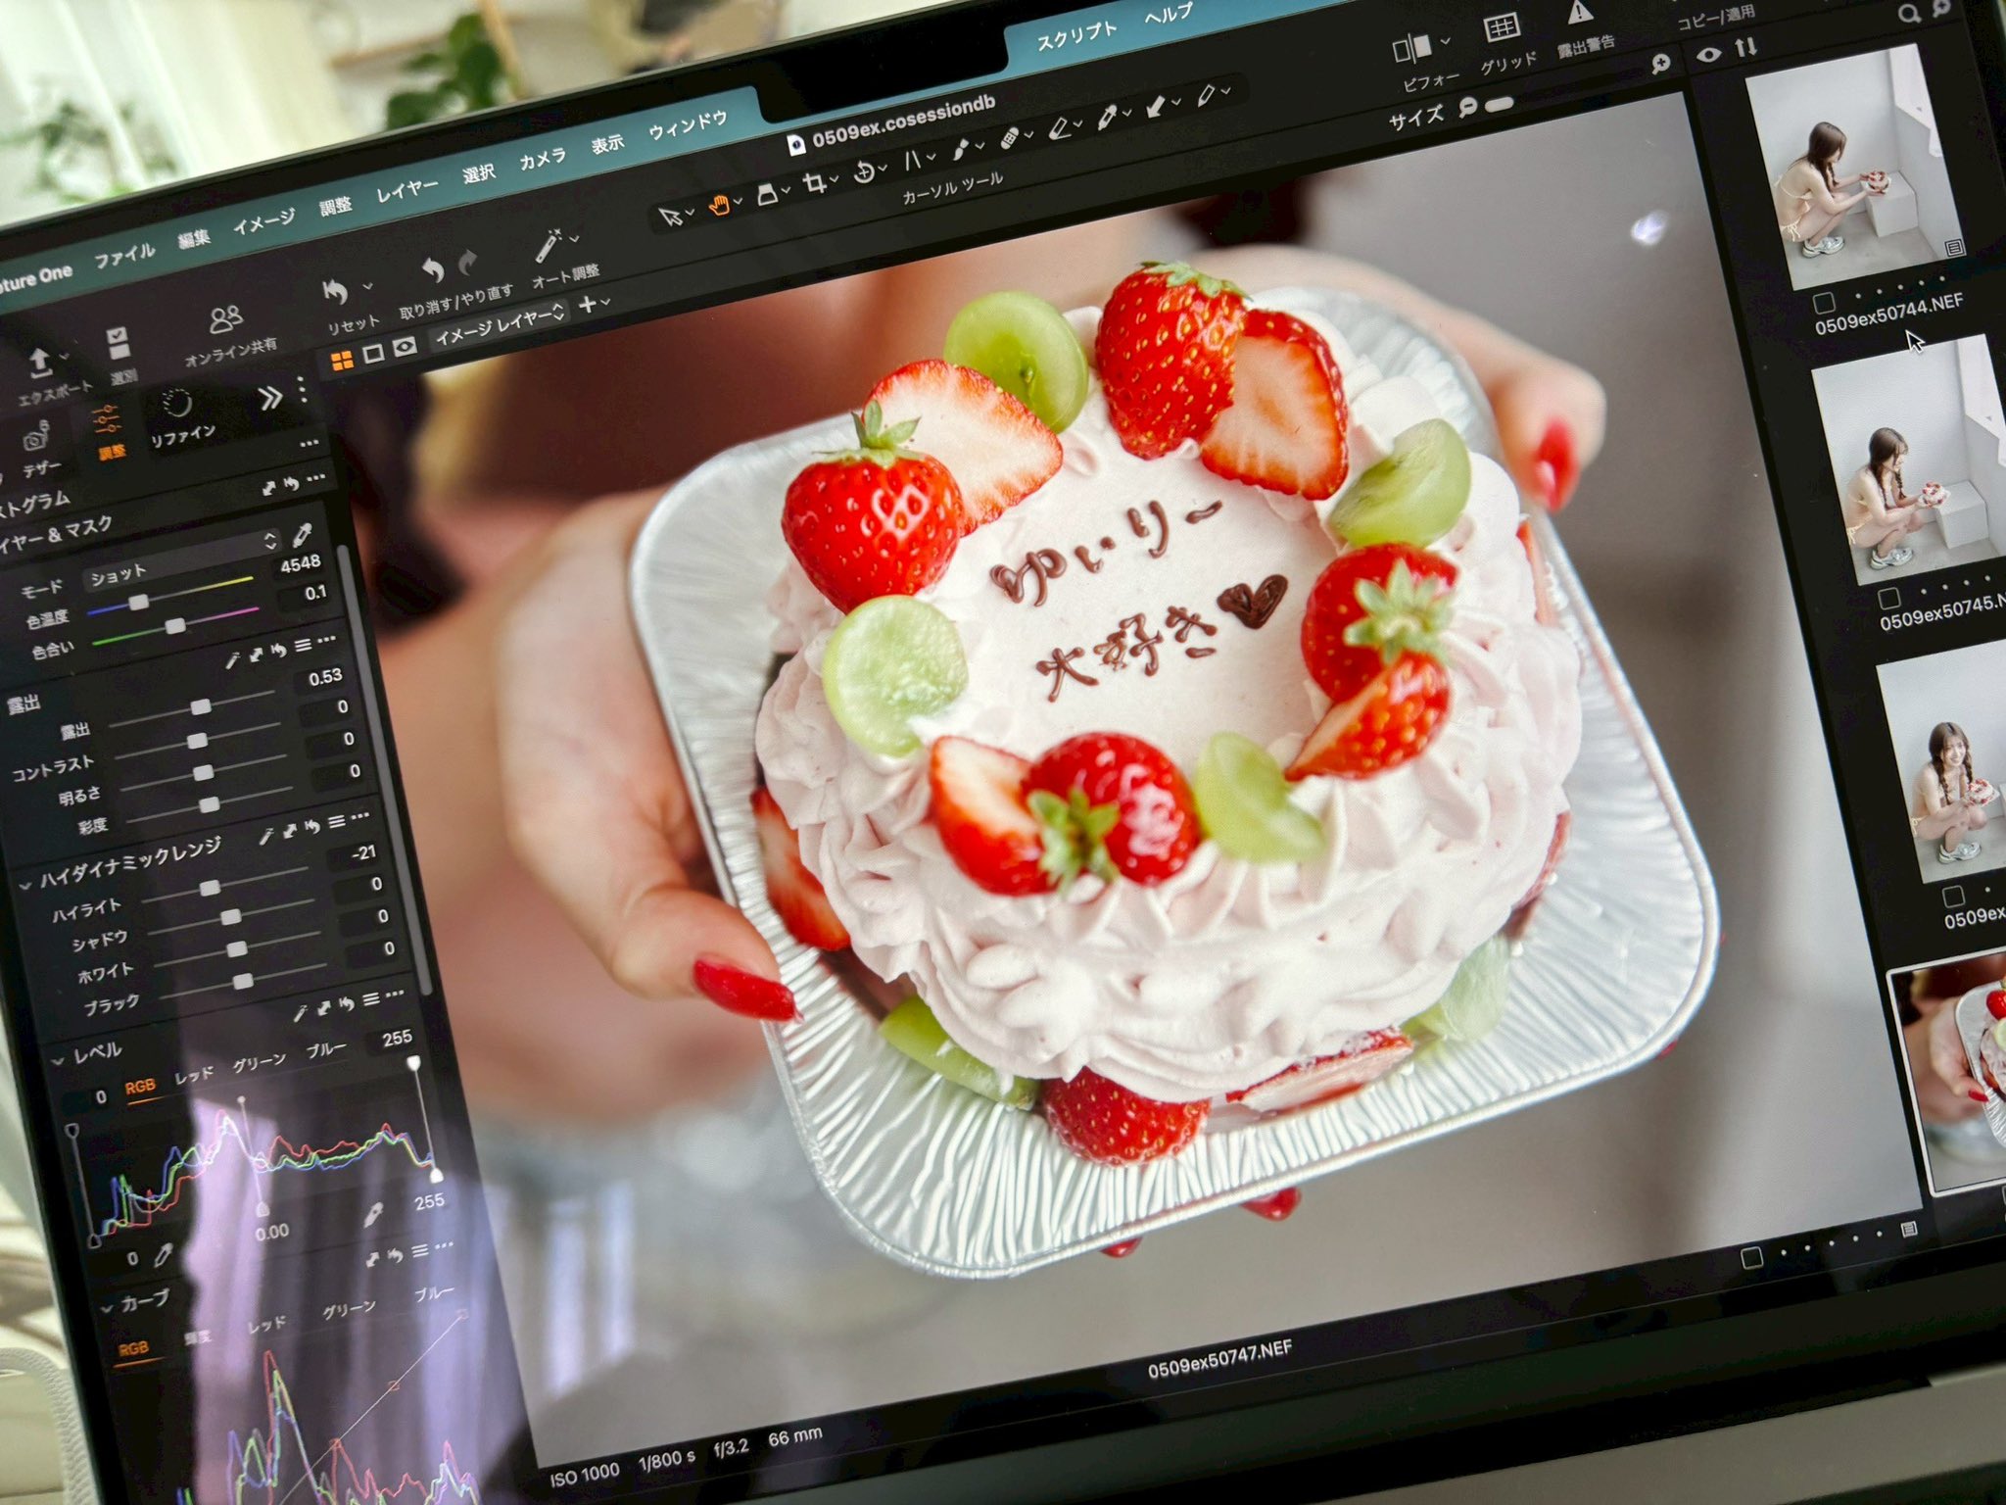Select the Curve Green (グリーン) channel tab
Screen dimensions: 2006x1505
(349, 1308)
